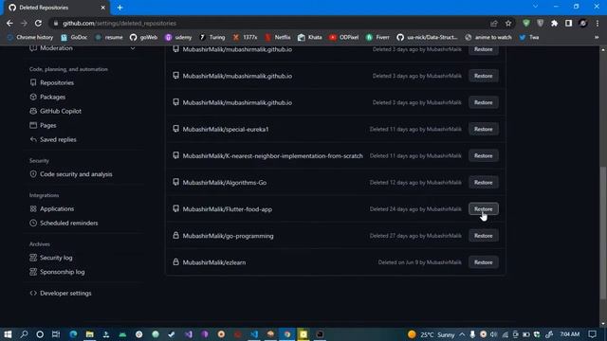607x341 pixels.
Task: Restore the K-nearest-neighbor-implementation-from-scratch repository
Action: coord(483,155)
